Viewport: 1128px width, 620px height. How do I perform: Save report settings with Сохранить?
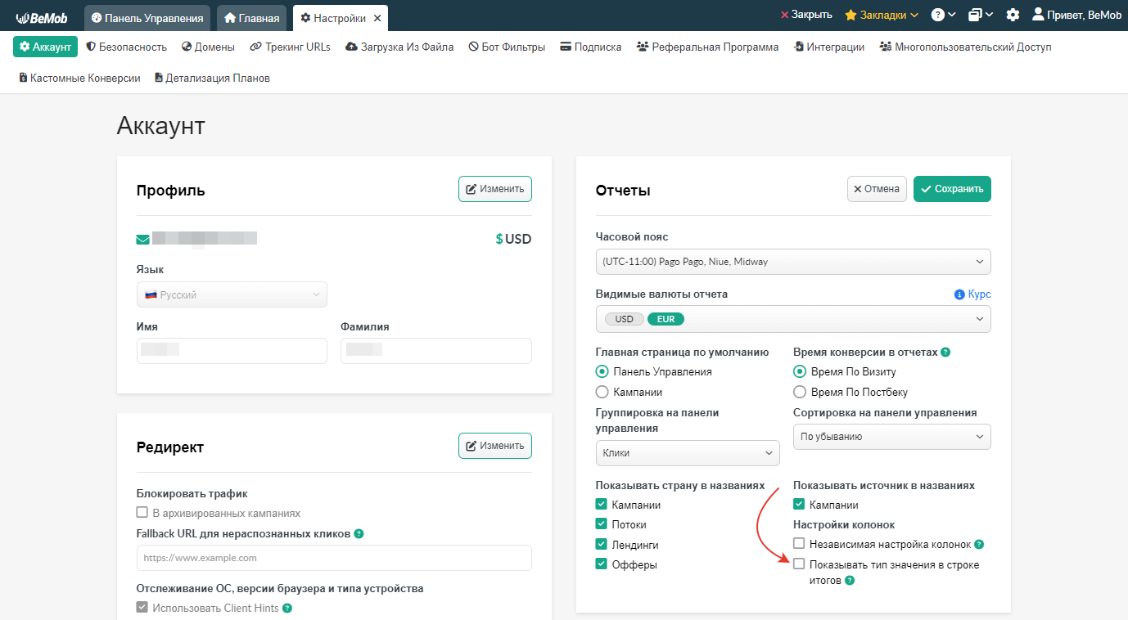pyautogui.click(x=952, y=189)
